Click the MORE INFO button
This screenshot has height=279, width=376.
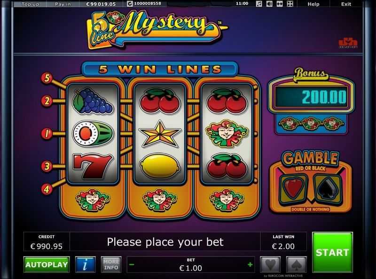click(111, 264)
